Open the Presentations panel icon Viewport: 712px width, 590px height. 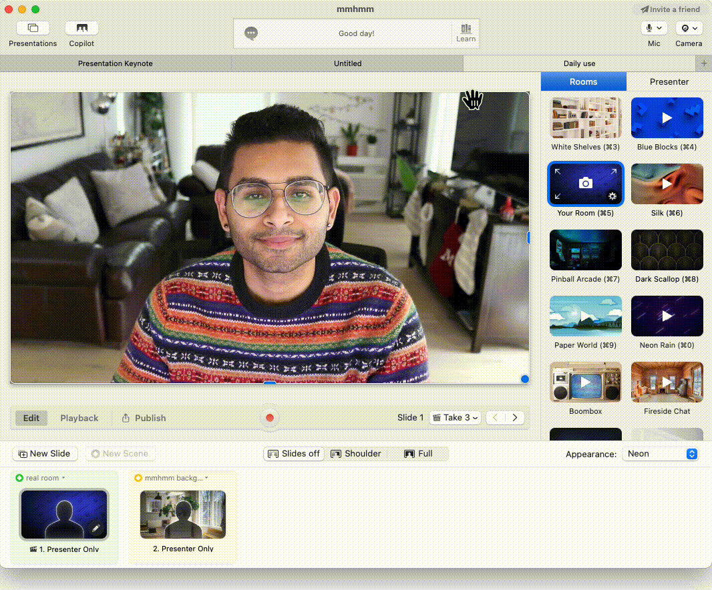tap(33, 28)
